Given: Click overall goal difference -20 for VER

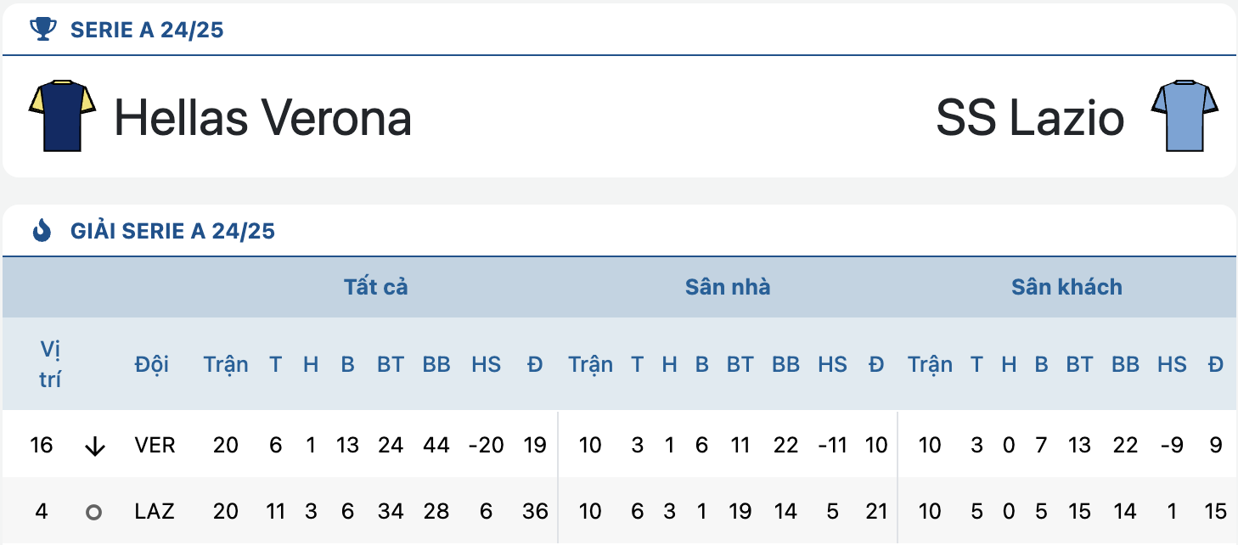Looking at the screenshot, I should tap(486, 445).
